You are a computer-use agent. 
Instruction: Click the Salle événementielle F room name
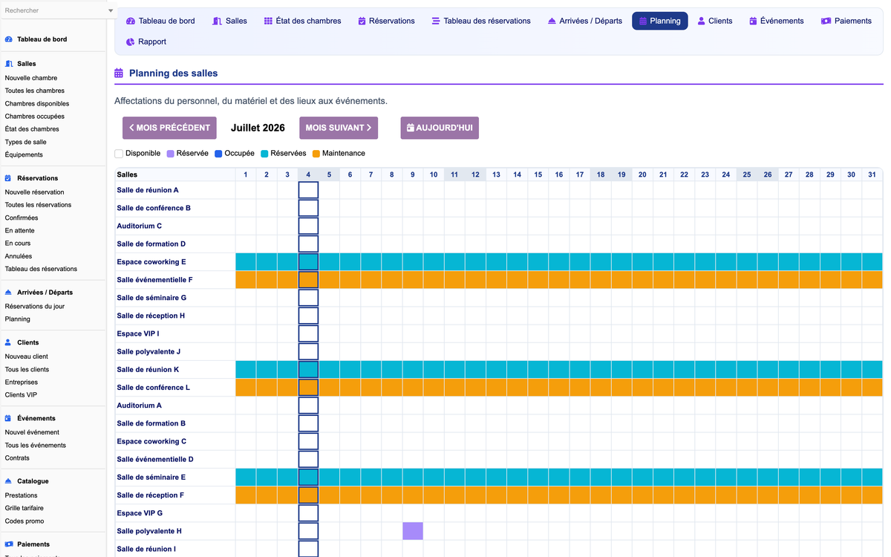(x=154, y=280)
